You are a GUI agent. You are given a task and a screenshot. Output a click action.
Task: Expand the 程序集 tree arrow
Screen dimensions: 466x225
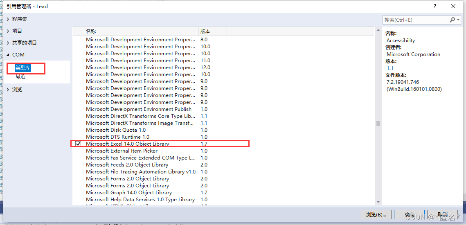(x=8, y=19)
